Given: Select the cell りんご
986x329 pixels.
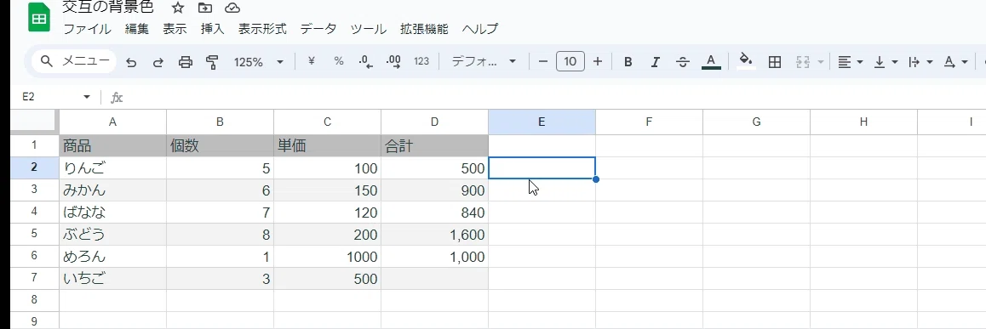Looking at the screenshot, I should pyautogui.click(x=113, y=168).
